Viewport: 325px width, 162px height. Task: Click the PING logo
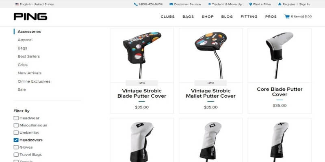pos(30,17)
